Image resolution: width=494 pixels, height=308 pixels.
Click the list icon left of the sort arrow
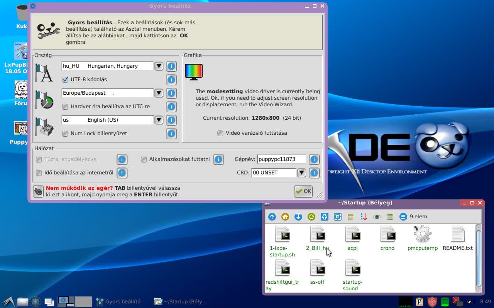[x=351, y=217]
